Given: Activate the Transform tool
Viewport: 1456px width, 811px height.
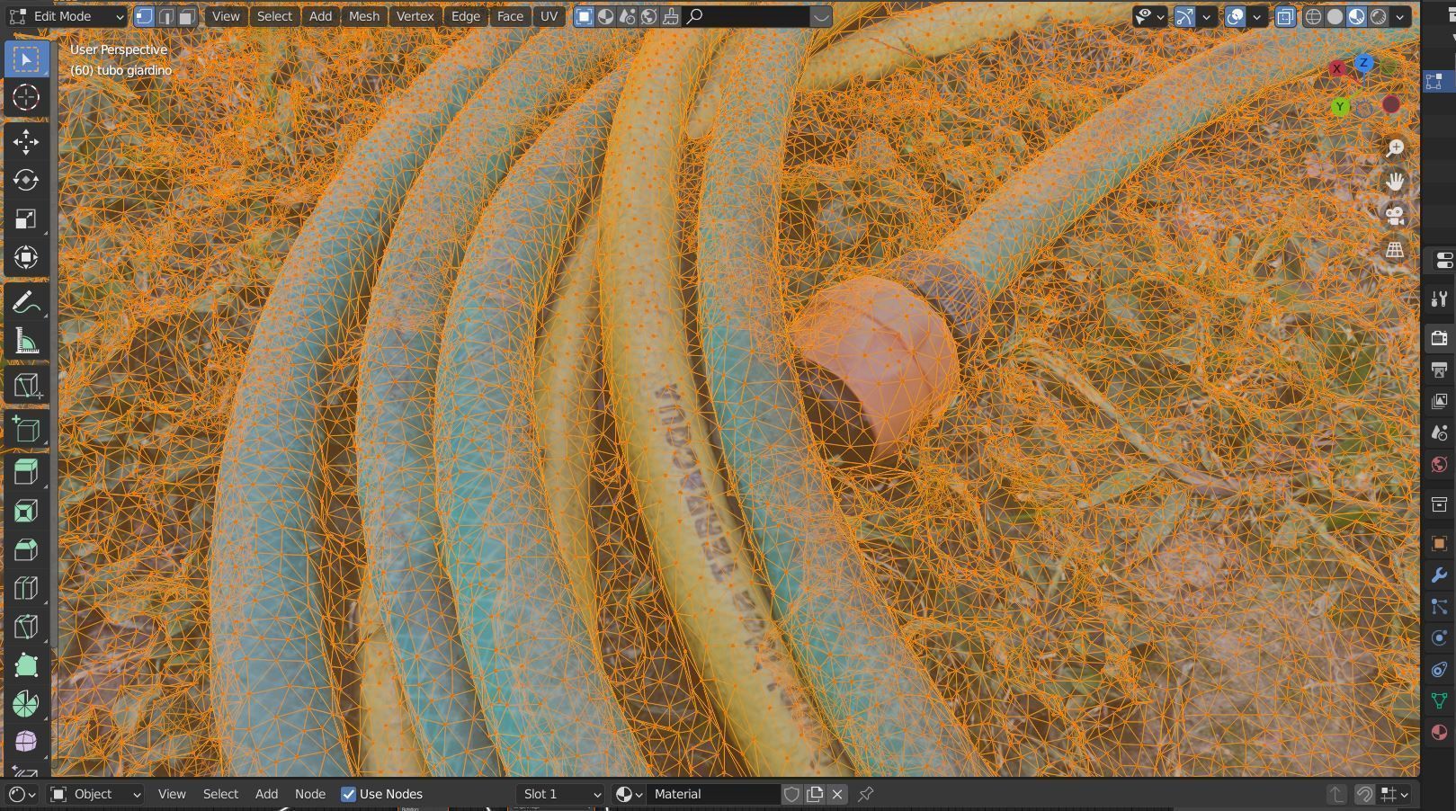Looking at the screenshot, I should click(26, 258).
